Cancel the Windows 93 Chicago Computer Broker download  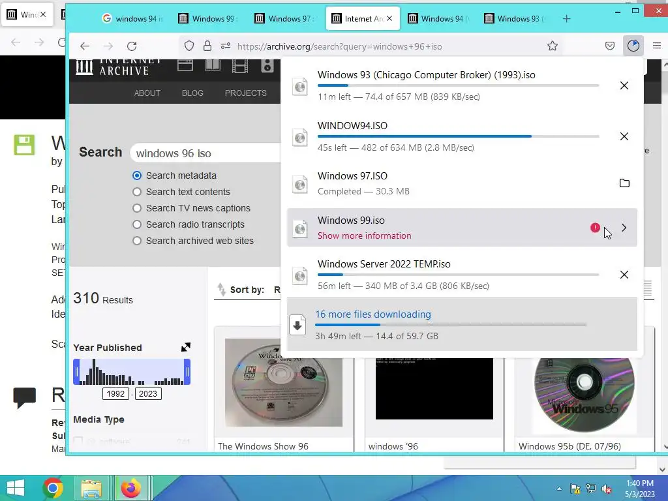point(624,85)
